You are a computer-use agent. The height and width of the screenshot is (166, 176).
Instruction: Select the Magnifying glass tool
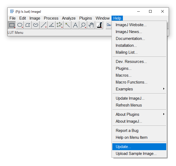(x=83, y=25)
